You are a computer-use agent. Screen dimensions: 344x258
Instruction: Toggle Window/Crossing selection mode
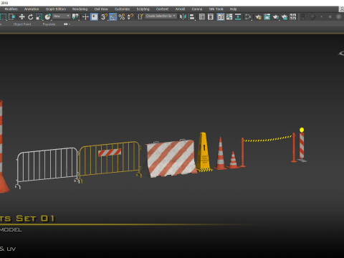click(11, 16)
